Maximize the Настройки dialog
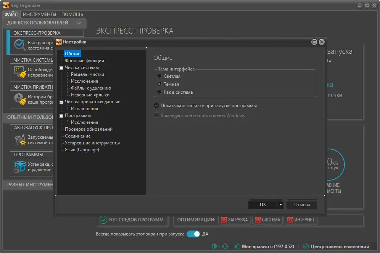This screenshot has height=253, width=380. coord(314,42)
